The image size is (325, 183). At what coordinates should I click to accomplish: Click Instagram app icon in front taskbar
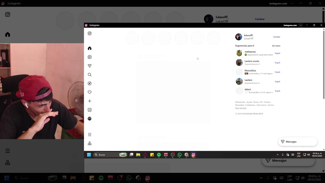coord(193,155)
